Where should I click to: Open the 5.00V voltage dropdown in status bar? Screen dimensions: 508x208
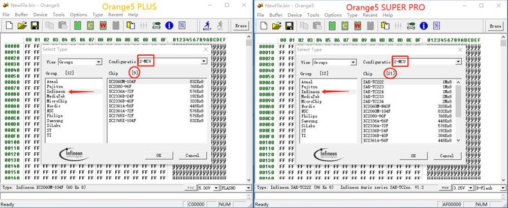(x=216, y=188)
